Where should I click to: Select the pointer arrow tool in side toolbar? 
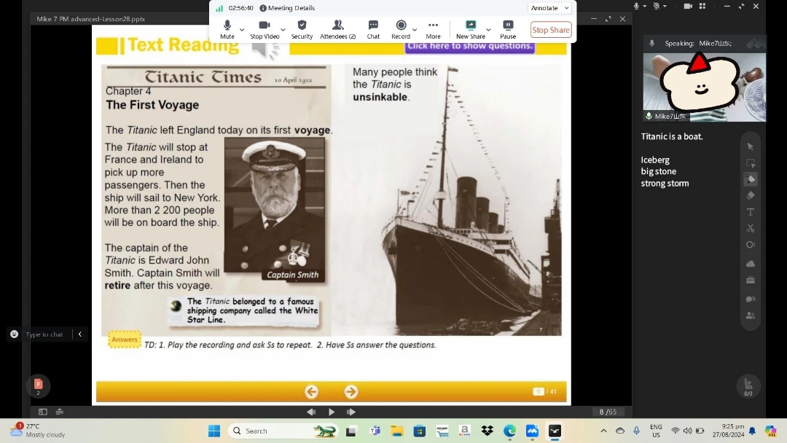tap(751, 146)
